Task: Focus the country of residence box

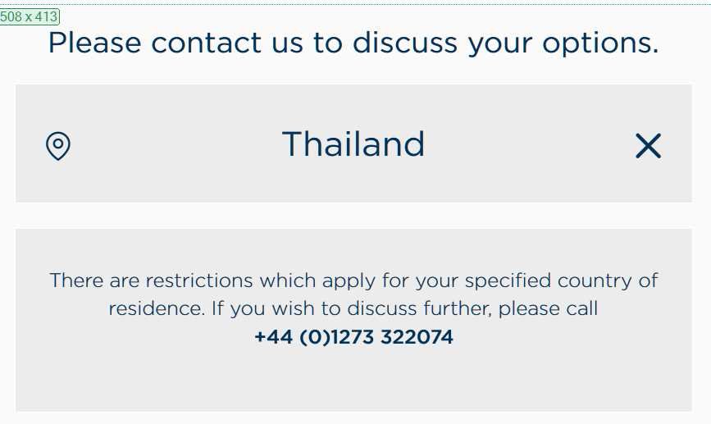Action: coord(353,144)
